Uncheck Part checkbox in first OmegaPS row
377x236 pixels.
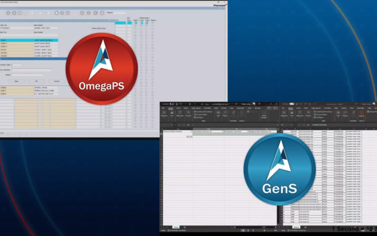point(147,23)
